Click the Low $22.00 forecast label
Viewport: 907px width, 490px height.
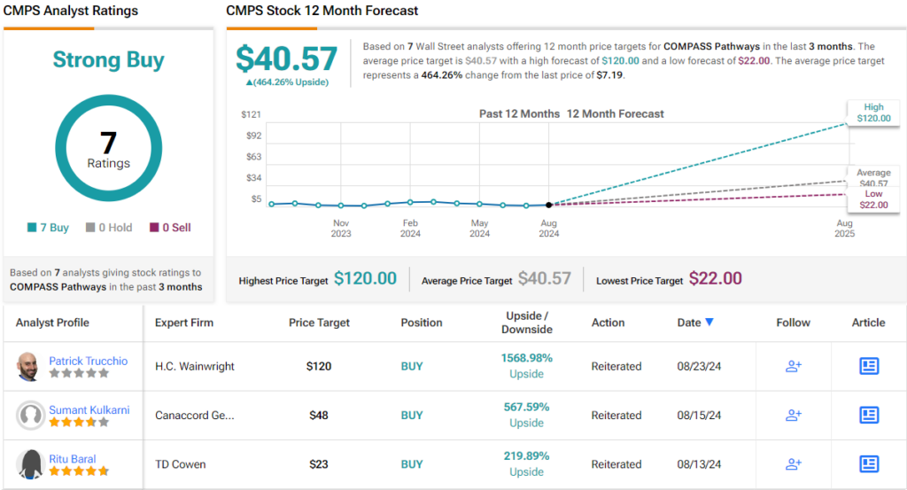coord(873,199)
